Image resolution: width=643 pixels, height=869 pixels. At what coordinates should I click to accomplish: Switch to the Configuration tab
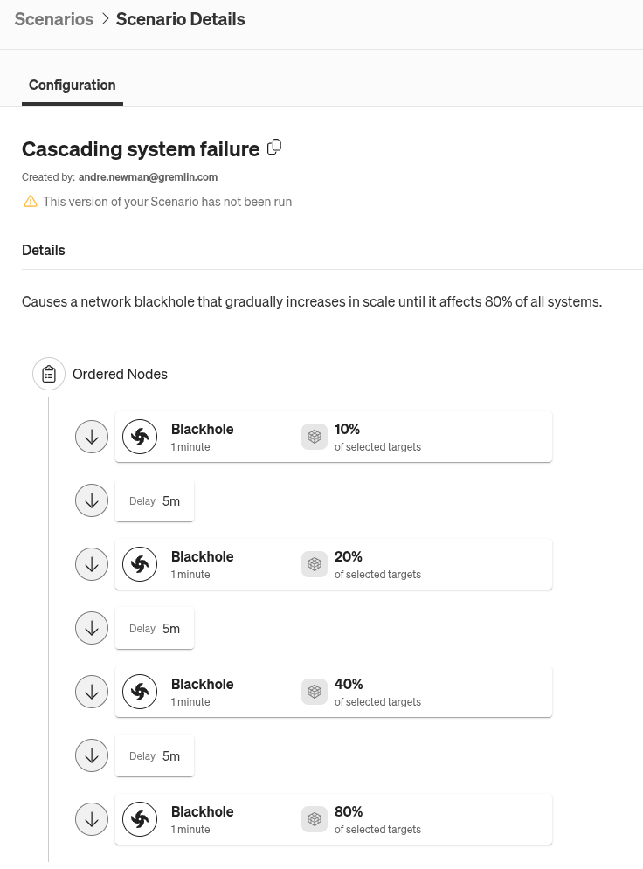[72, 86]
